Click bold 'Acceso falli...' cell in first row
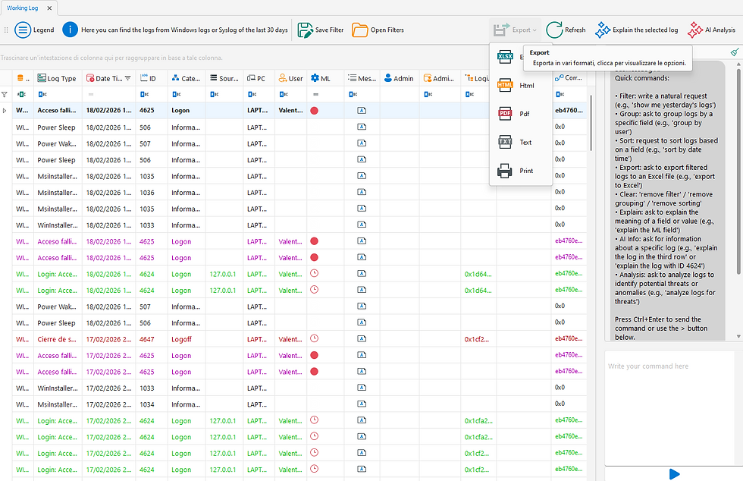Screen dimensions: 743x481 pos(58,110)
